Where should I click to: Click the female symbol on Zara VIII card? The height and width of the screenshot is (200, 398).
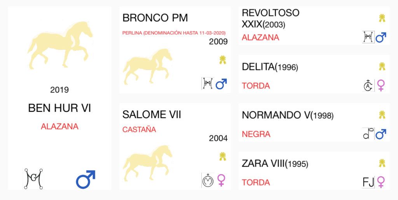381,182
